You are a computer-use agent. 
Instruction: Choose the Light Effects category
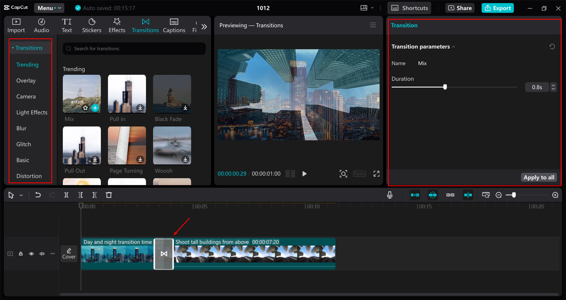point(32,112)
